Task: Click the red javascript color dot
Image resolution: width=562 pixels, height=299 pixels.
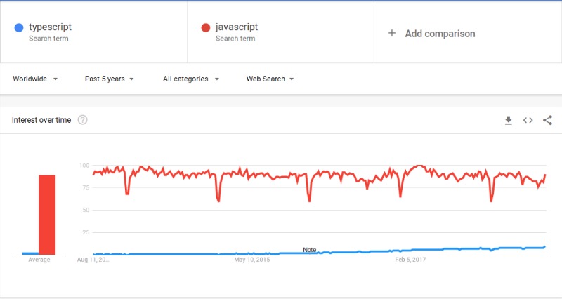Action: pos(205,27)
